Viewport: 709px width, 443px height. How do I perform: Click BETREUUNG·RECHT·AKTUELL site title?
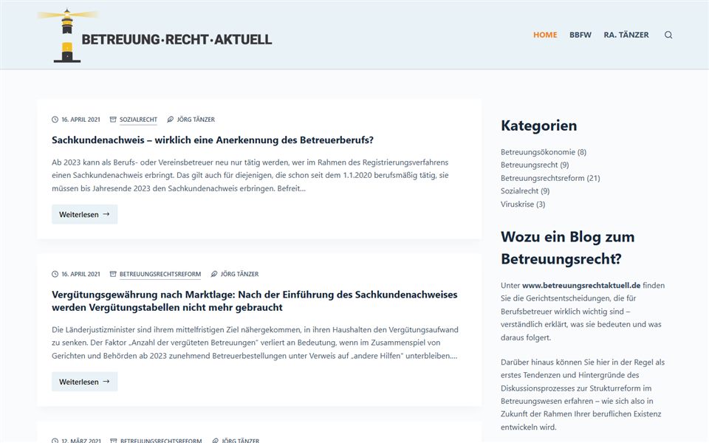[x=177, y=39]
